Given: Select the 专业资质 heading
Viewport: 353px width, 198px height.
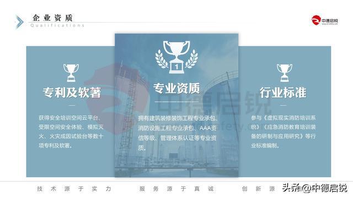Looking at the screenshot, I should [x=176, y=88].
